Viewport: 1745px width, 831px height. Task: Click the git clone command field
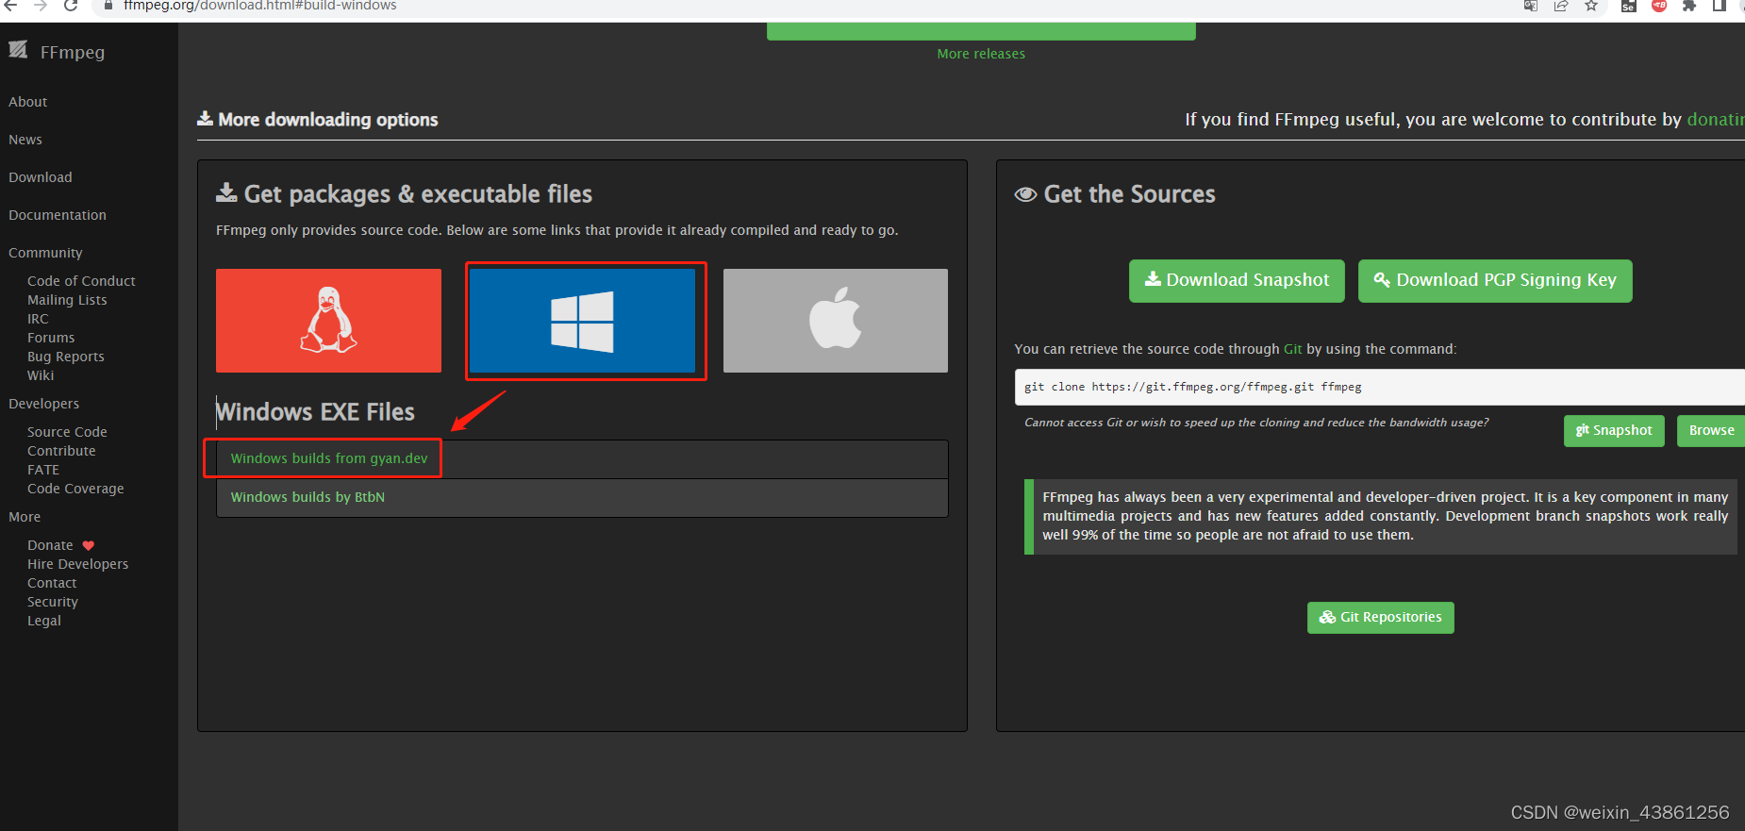[1380, 387]
